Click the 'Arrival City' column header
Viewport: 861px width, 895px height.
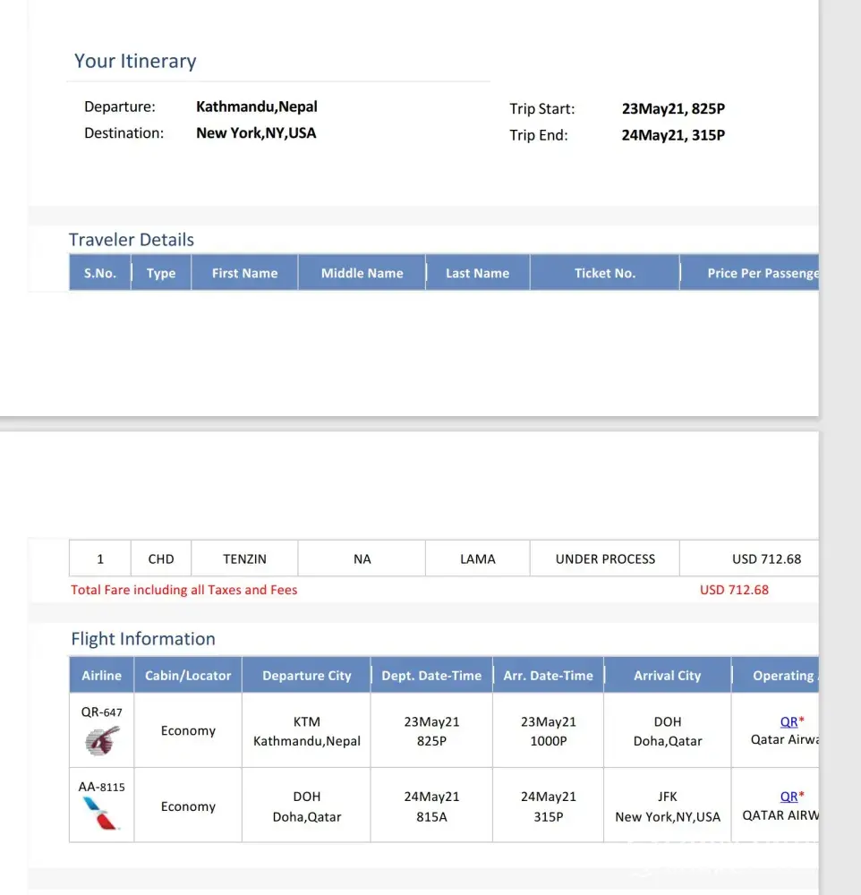click(668, 675)
